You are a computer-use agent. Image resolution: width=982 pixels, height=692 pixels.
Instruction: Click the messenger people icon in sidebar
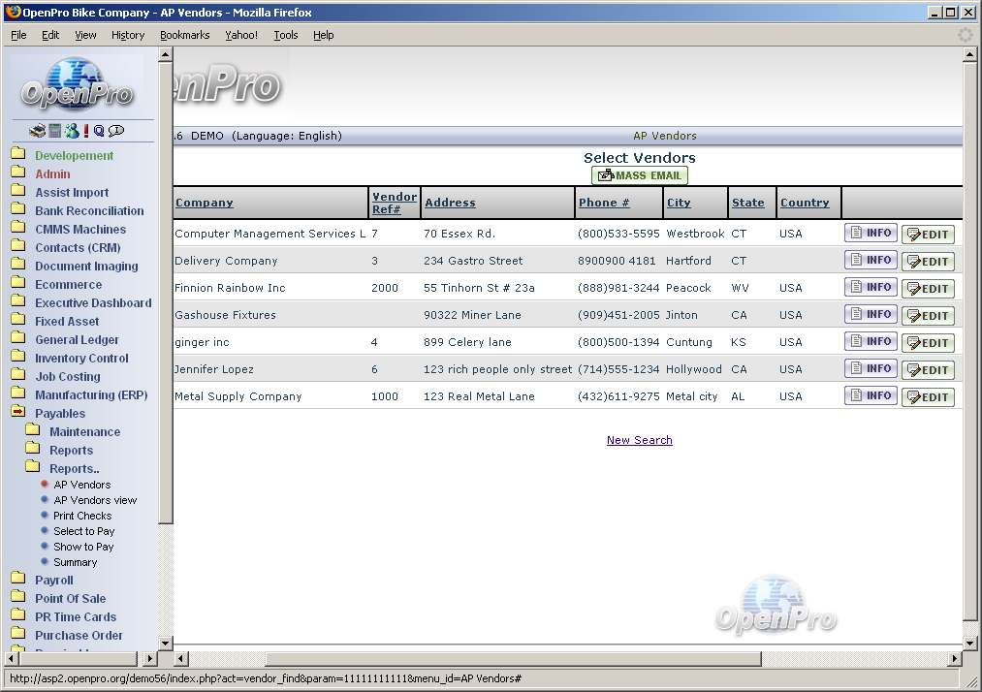click(x=72, y=131)
